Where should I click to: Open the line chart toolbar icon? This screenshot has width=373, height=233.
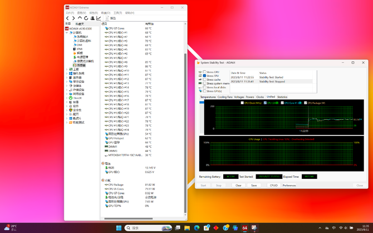(x=99, y=18)
